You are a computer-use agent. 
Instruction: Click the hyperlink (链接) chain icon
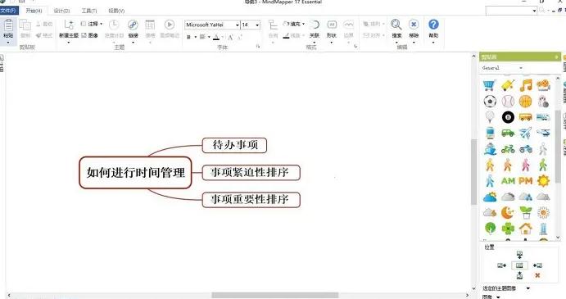click(133, 25)
